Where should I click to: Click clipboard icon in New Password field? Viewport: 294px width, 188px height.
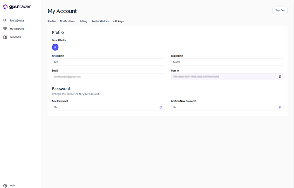click(x=161, y=107)
